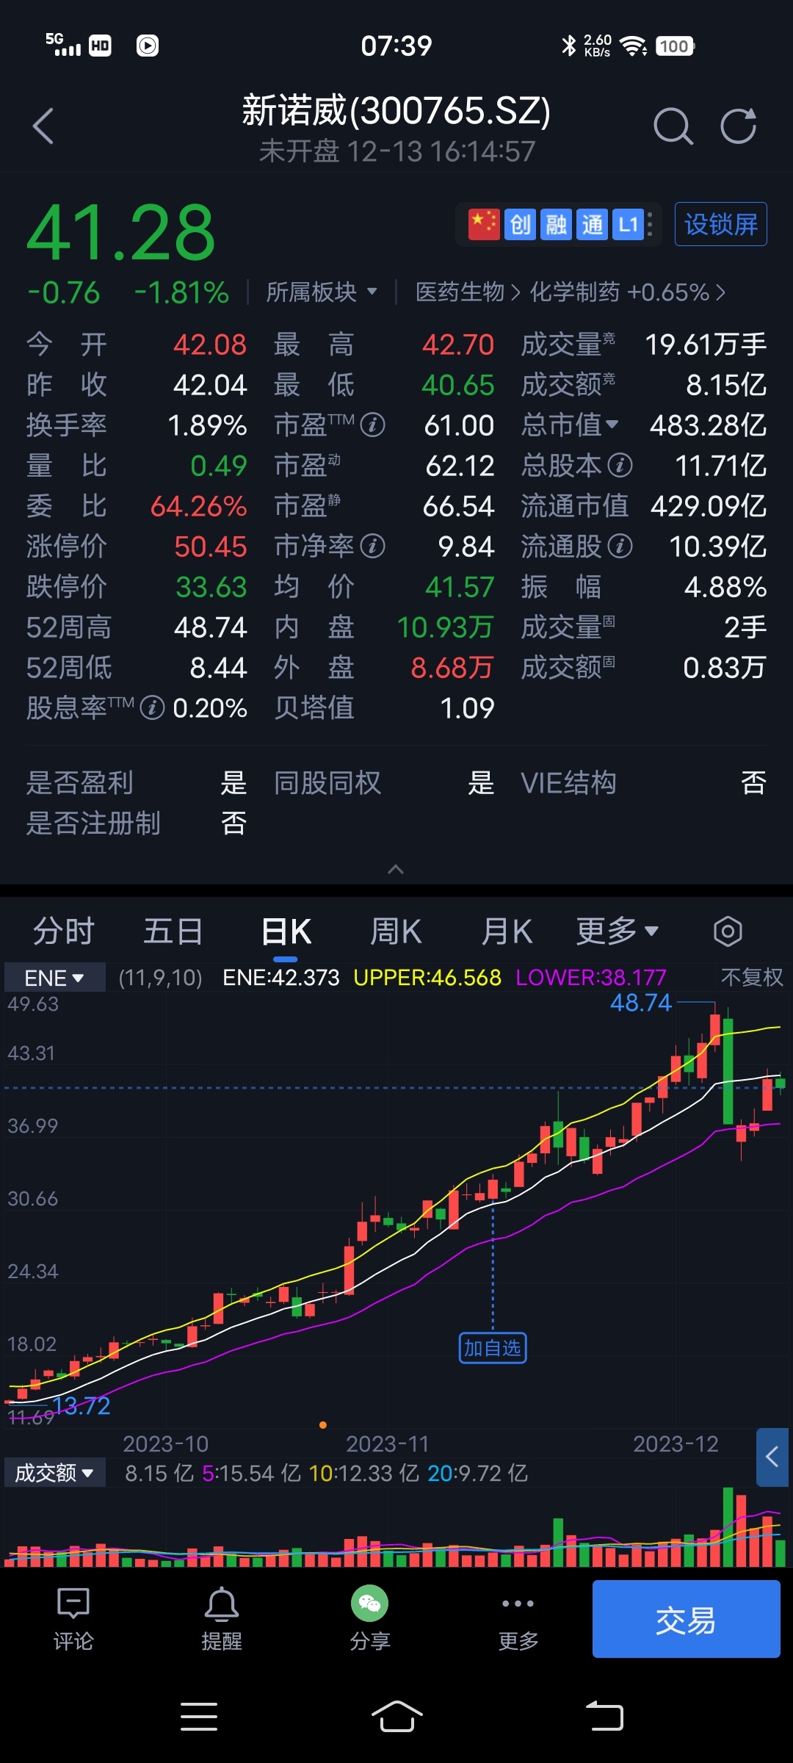Collapse the quote details with up chevron
This screenshot has width=793, height=1763.
pyautogui.click(x=396, y=870)
